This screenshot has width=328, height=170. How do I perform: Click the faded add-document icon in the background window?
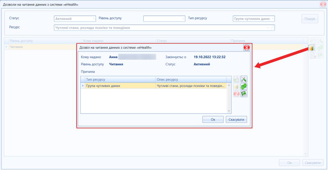coord(312,41)
